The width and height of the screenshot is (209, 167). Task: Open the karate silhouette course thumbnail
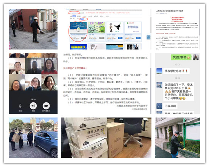pyautogui.click(x=115, y=28)
